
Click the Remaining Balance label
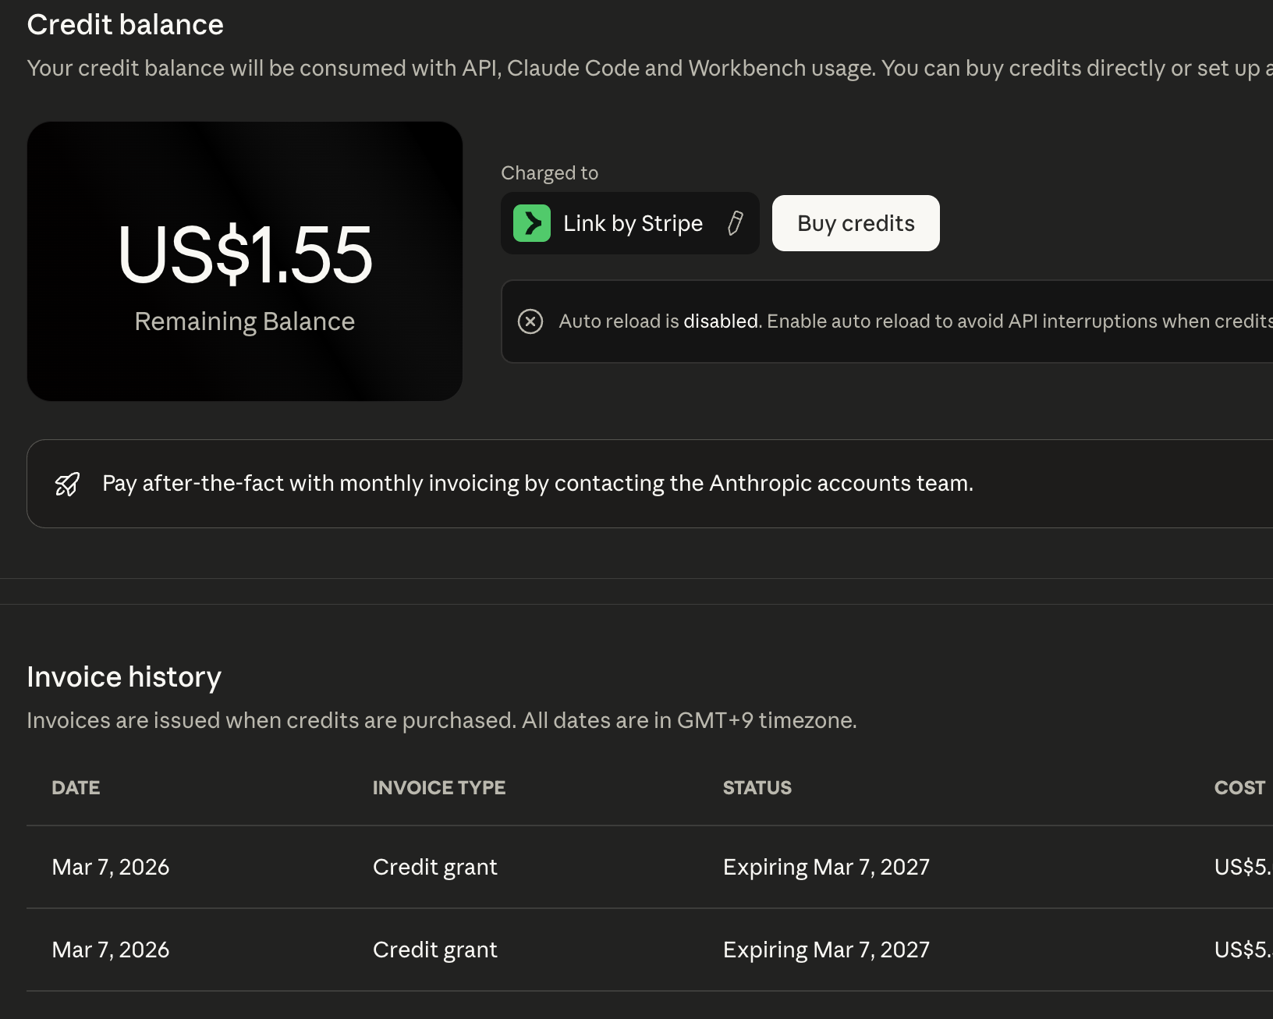pyautogui.click(x=244, y=321)
